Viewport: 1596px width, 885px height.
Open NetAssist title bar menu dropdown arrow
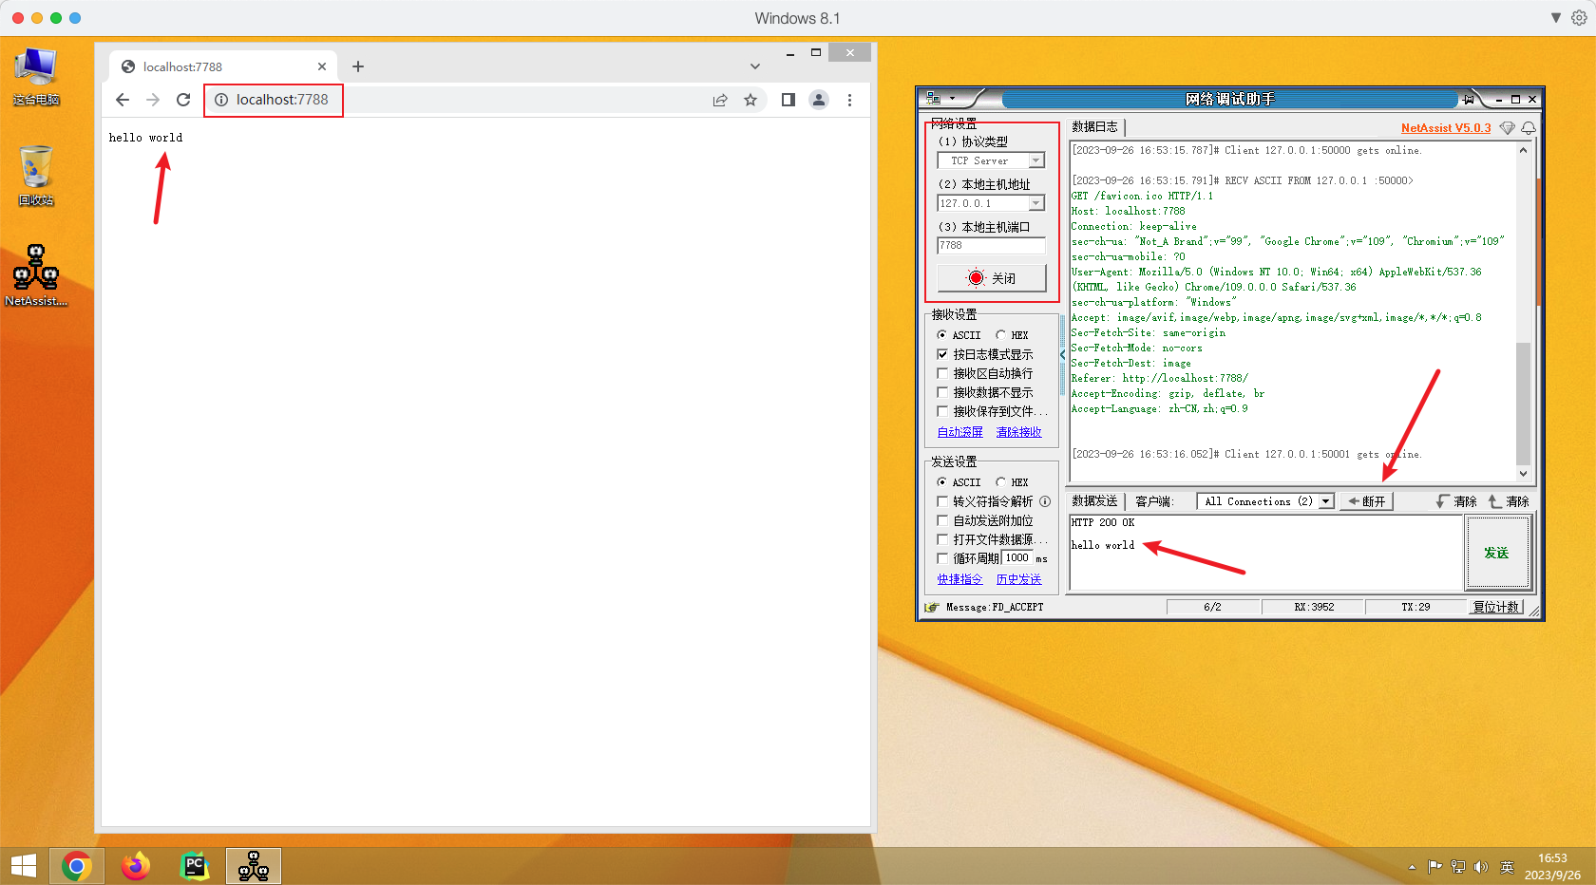click(x=952, y=99)
